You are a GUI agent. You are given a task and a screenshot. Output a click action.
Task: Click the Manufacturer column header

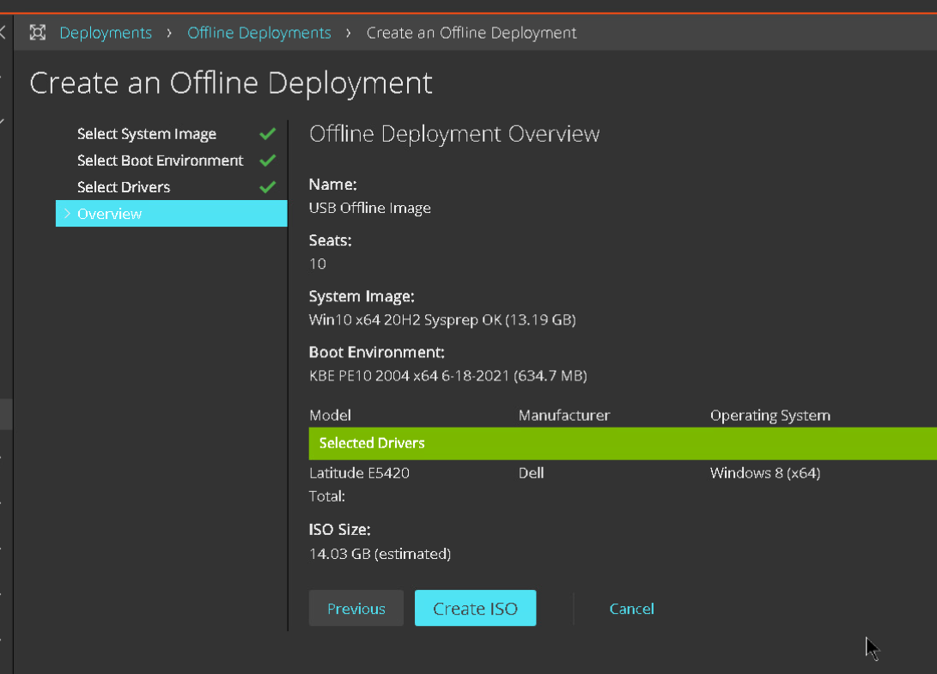click(x=564, y=415)
